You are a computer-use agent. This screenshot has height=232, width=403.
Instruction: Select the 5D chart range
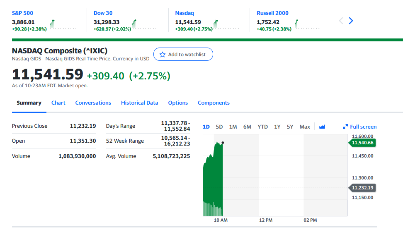click(x=219, y=127)
